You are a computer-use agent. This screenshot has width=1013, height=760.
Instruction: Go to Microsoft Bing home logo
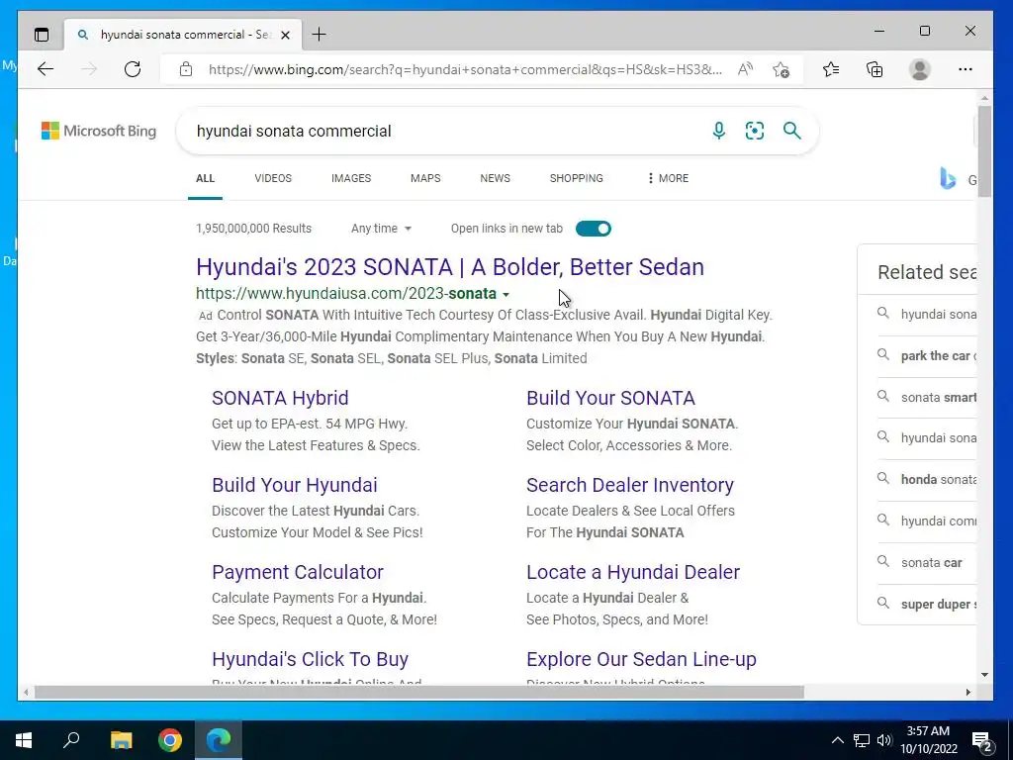[x=99, y=131]
